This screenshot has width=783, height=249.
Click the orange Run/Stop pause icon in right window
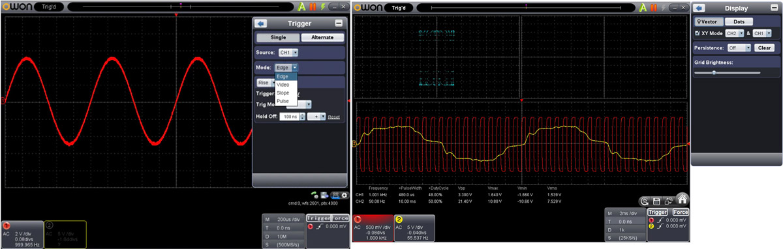[654, 7]
